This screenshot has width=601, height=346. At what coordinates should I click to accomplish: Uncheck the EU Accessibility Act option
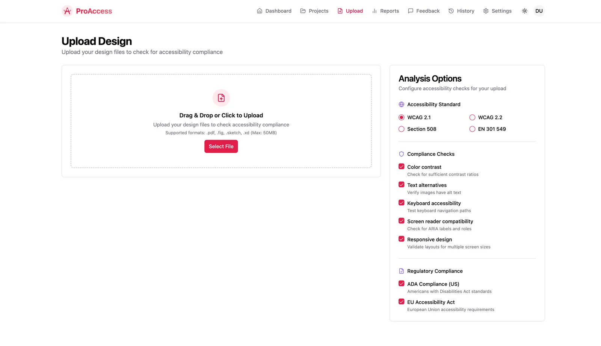tap(401, 302)
